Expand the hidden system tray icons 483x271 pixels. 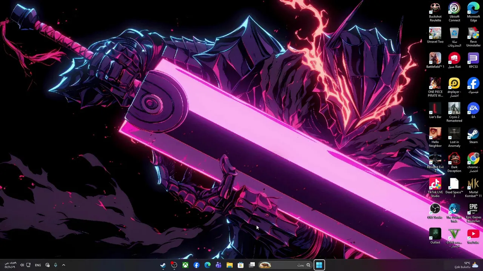(63, 265)
